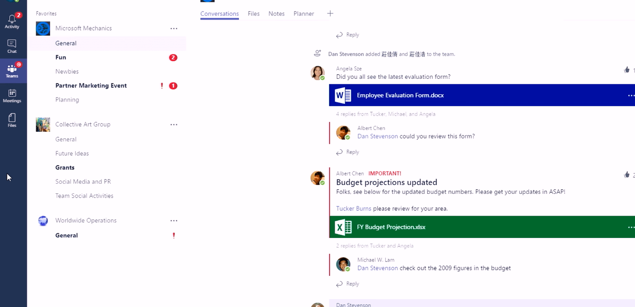Expand 2 replies from Tucker and Angela
This screenshot has height=307, width=635.
pyautogui.click(x=374, y=246)
